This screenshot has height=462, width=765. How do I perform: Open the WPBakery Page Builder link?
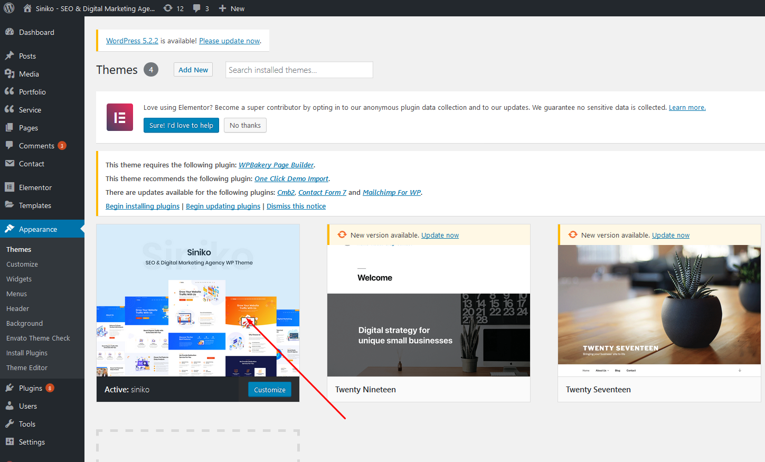point(276,165)
